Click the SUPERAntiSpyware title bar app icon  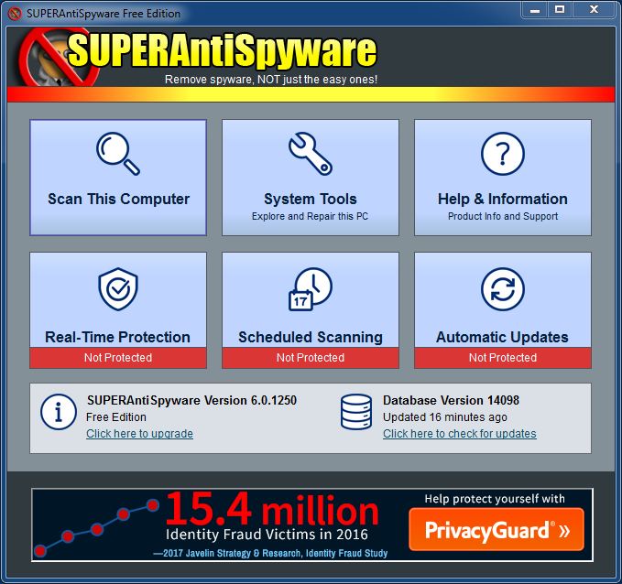click(x=15, y=14)
